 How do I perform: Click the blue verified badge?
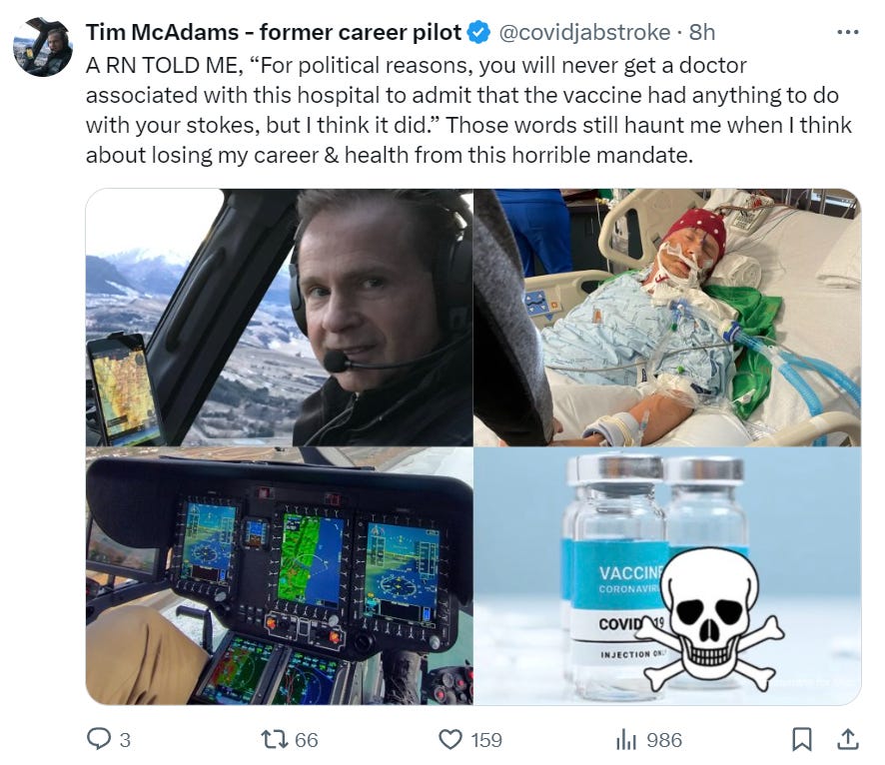point(479,32)
